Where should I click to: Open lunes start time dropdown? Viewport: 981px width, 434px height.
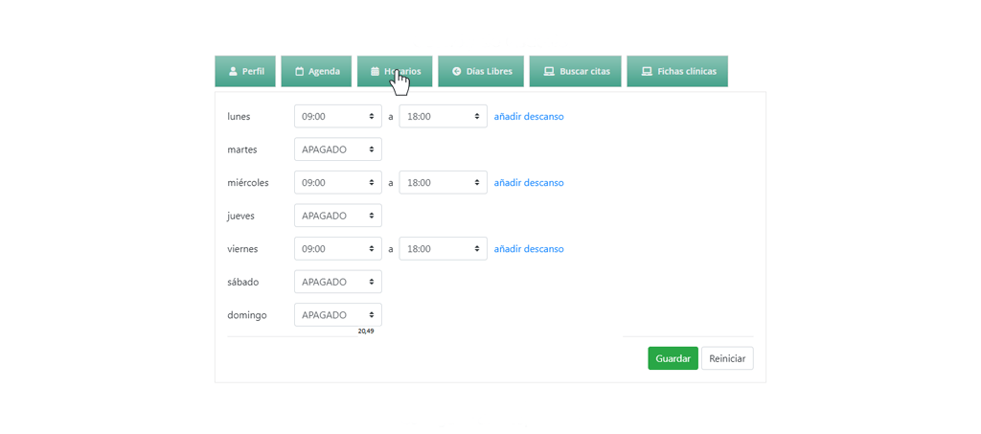point(337,117)
